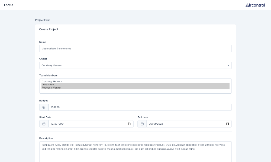This screenshot has width=271, height=162.
Task: Click the Start Date value 12/23/2021
Action: 57,124
